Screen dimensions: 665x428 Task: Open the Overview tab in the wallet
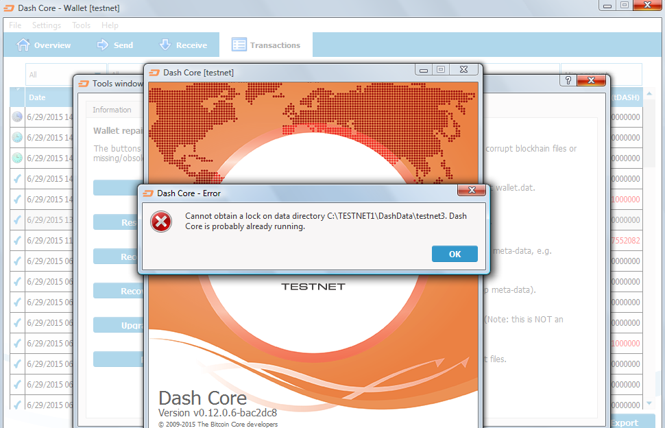(43, 45)
